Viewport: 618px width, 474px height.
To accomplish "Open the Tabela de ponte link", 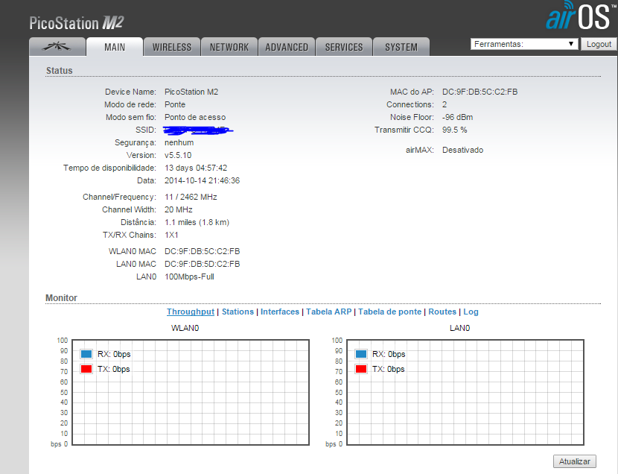I will tap(390, 312).
